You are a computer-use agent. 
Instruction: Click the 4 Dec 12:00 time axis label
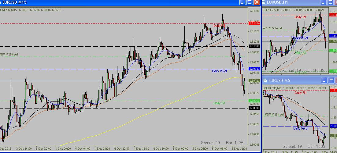pos(122,148)
